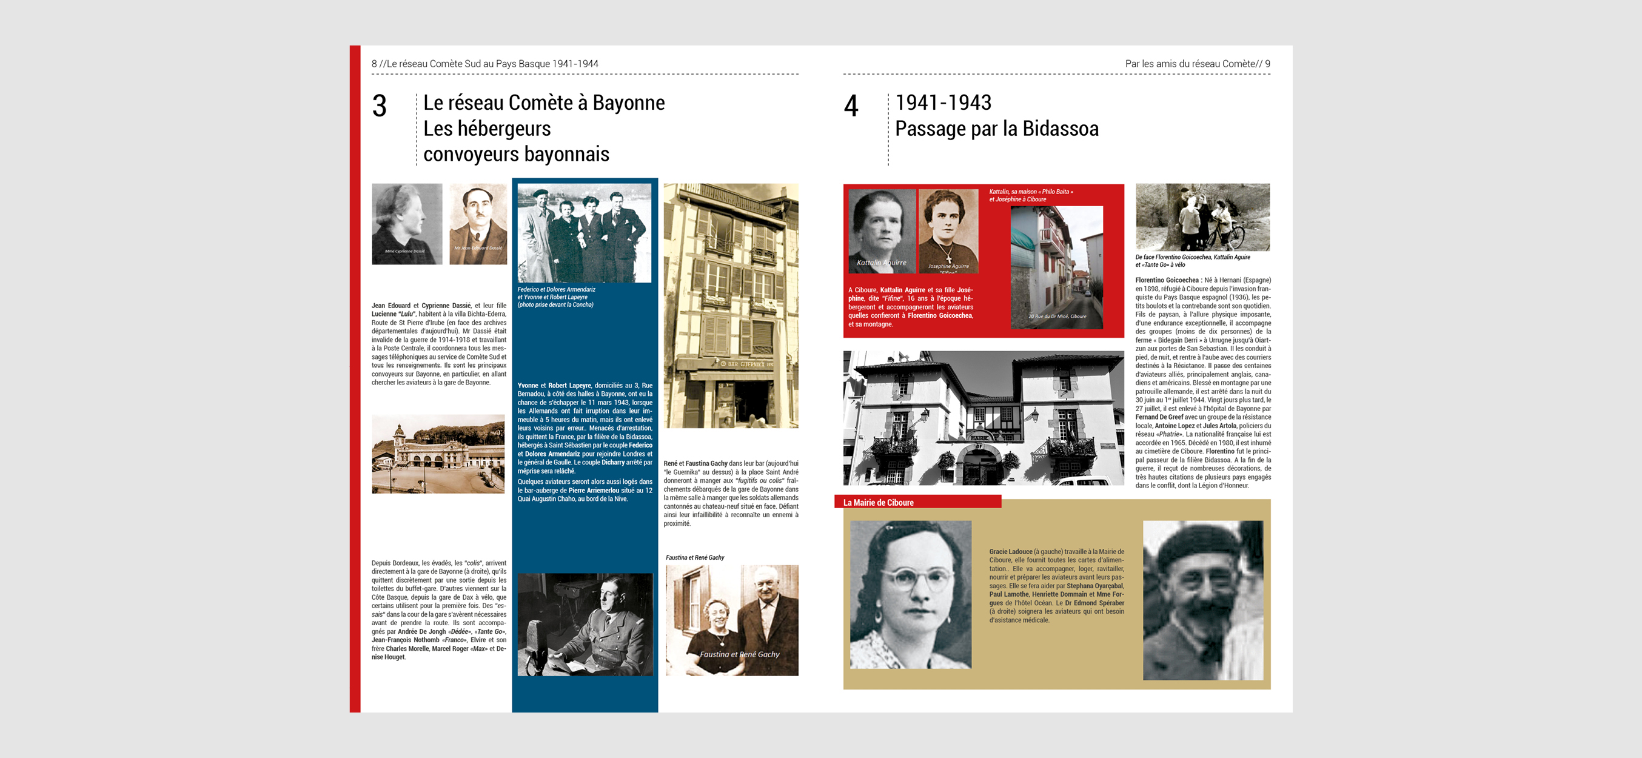Click the chapter number 4
The height and width of the screenshot is (758, 1642).
851,106
